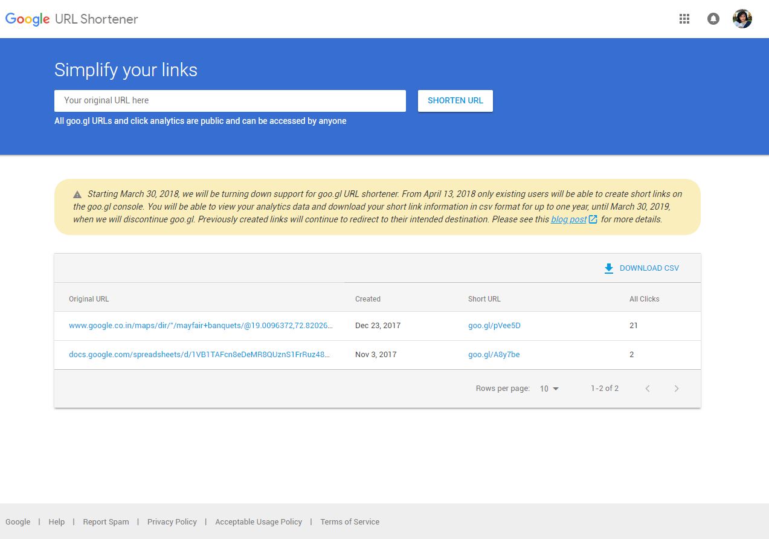Image resolution: width=769 pixels, height=539 pixels.
Task: Open the Google apps grid icon
Action: tap(684, 19)
